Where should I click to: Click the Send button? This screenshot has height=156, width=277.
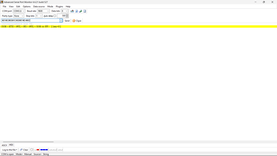67,21
